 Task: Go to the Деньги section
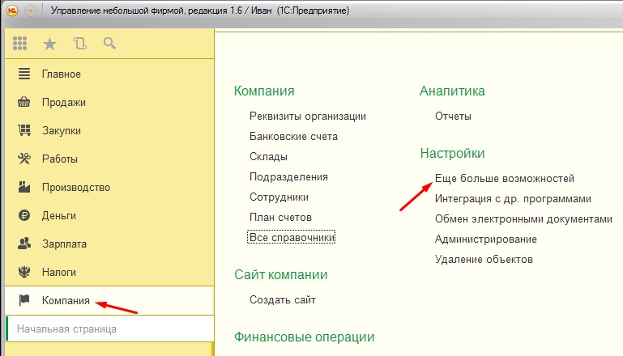(x=59, y=215)
